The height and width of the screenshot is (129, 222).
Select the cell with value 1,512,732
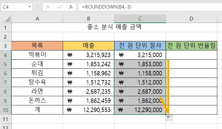coord(89,82)
